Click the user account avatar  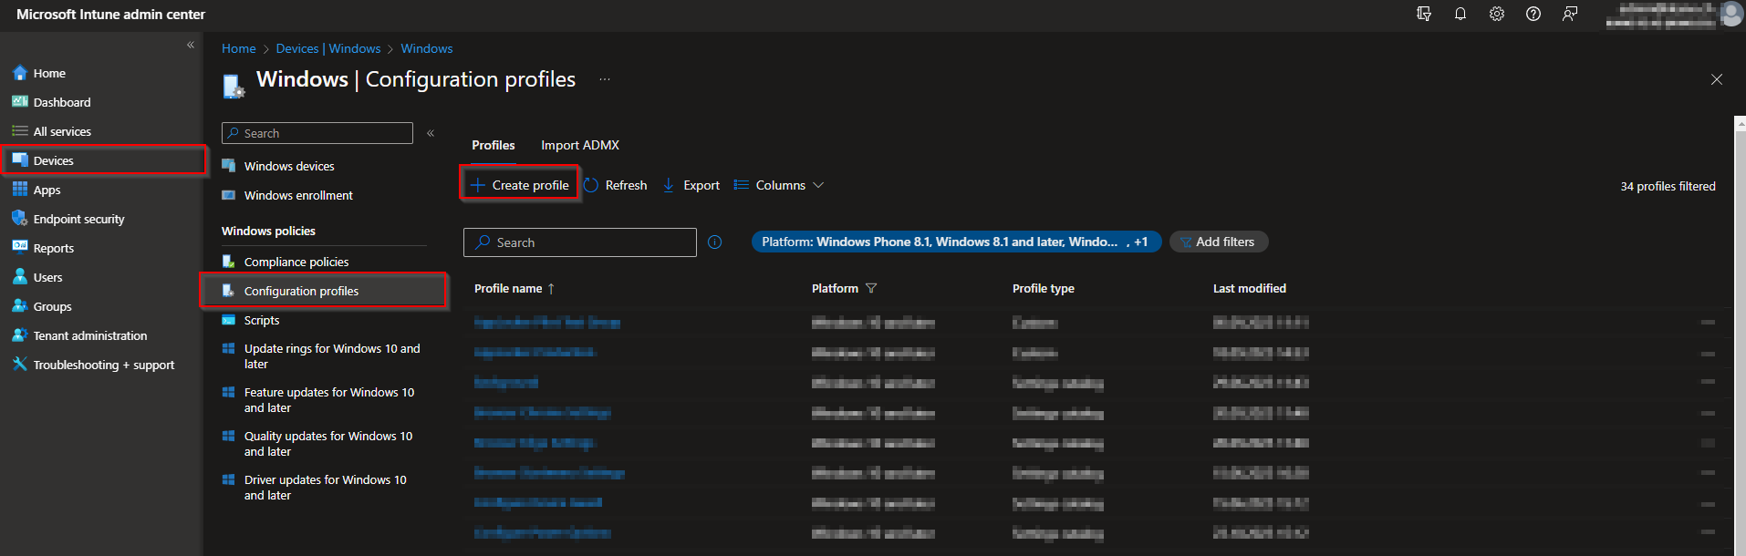pos(1731,14)
